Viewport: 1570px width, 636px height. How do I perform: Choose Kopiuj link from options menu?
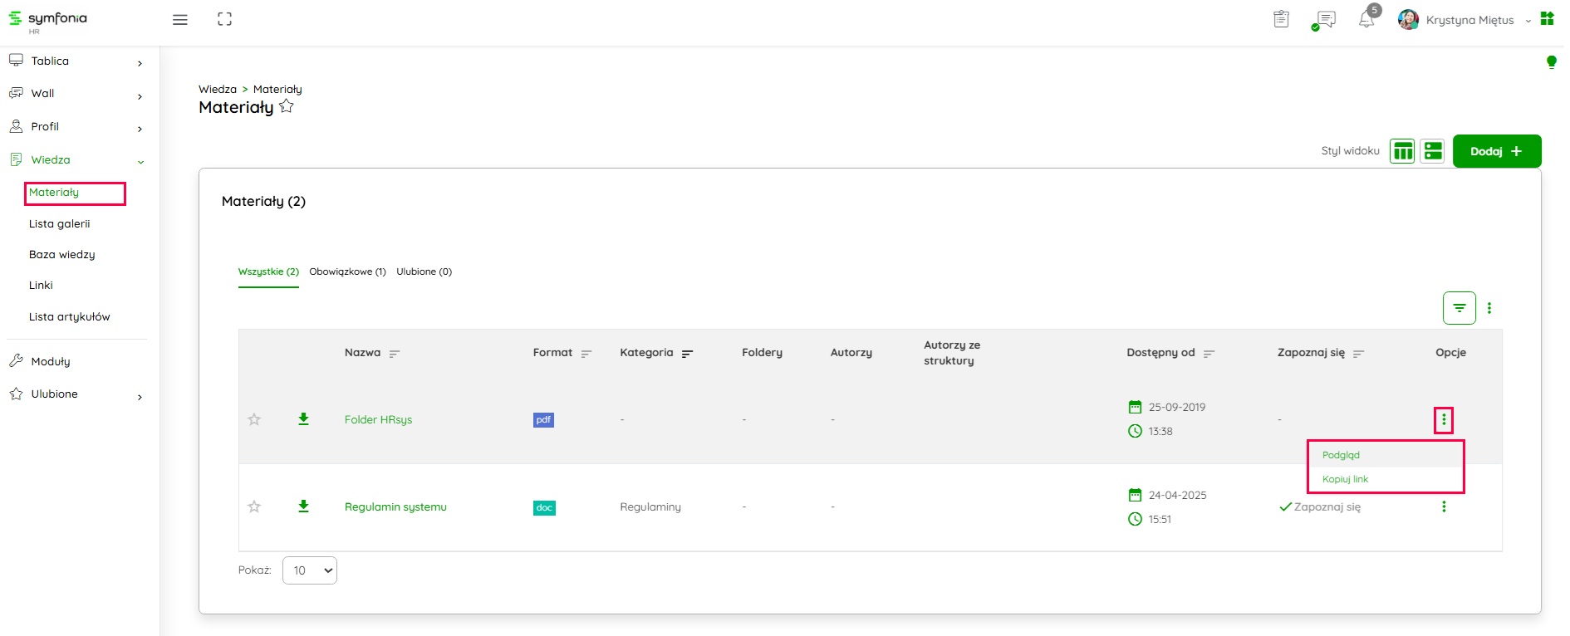(x=1345, y=479)
